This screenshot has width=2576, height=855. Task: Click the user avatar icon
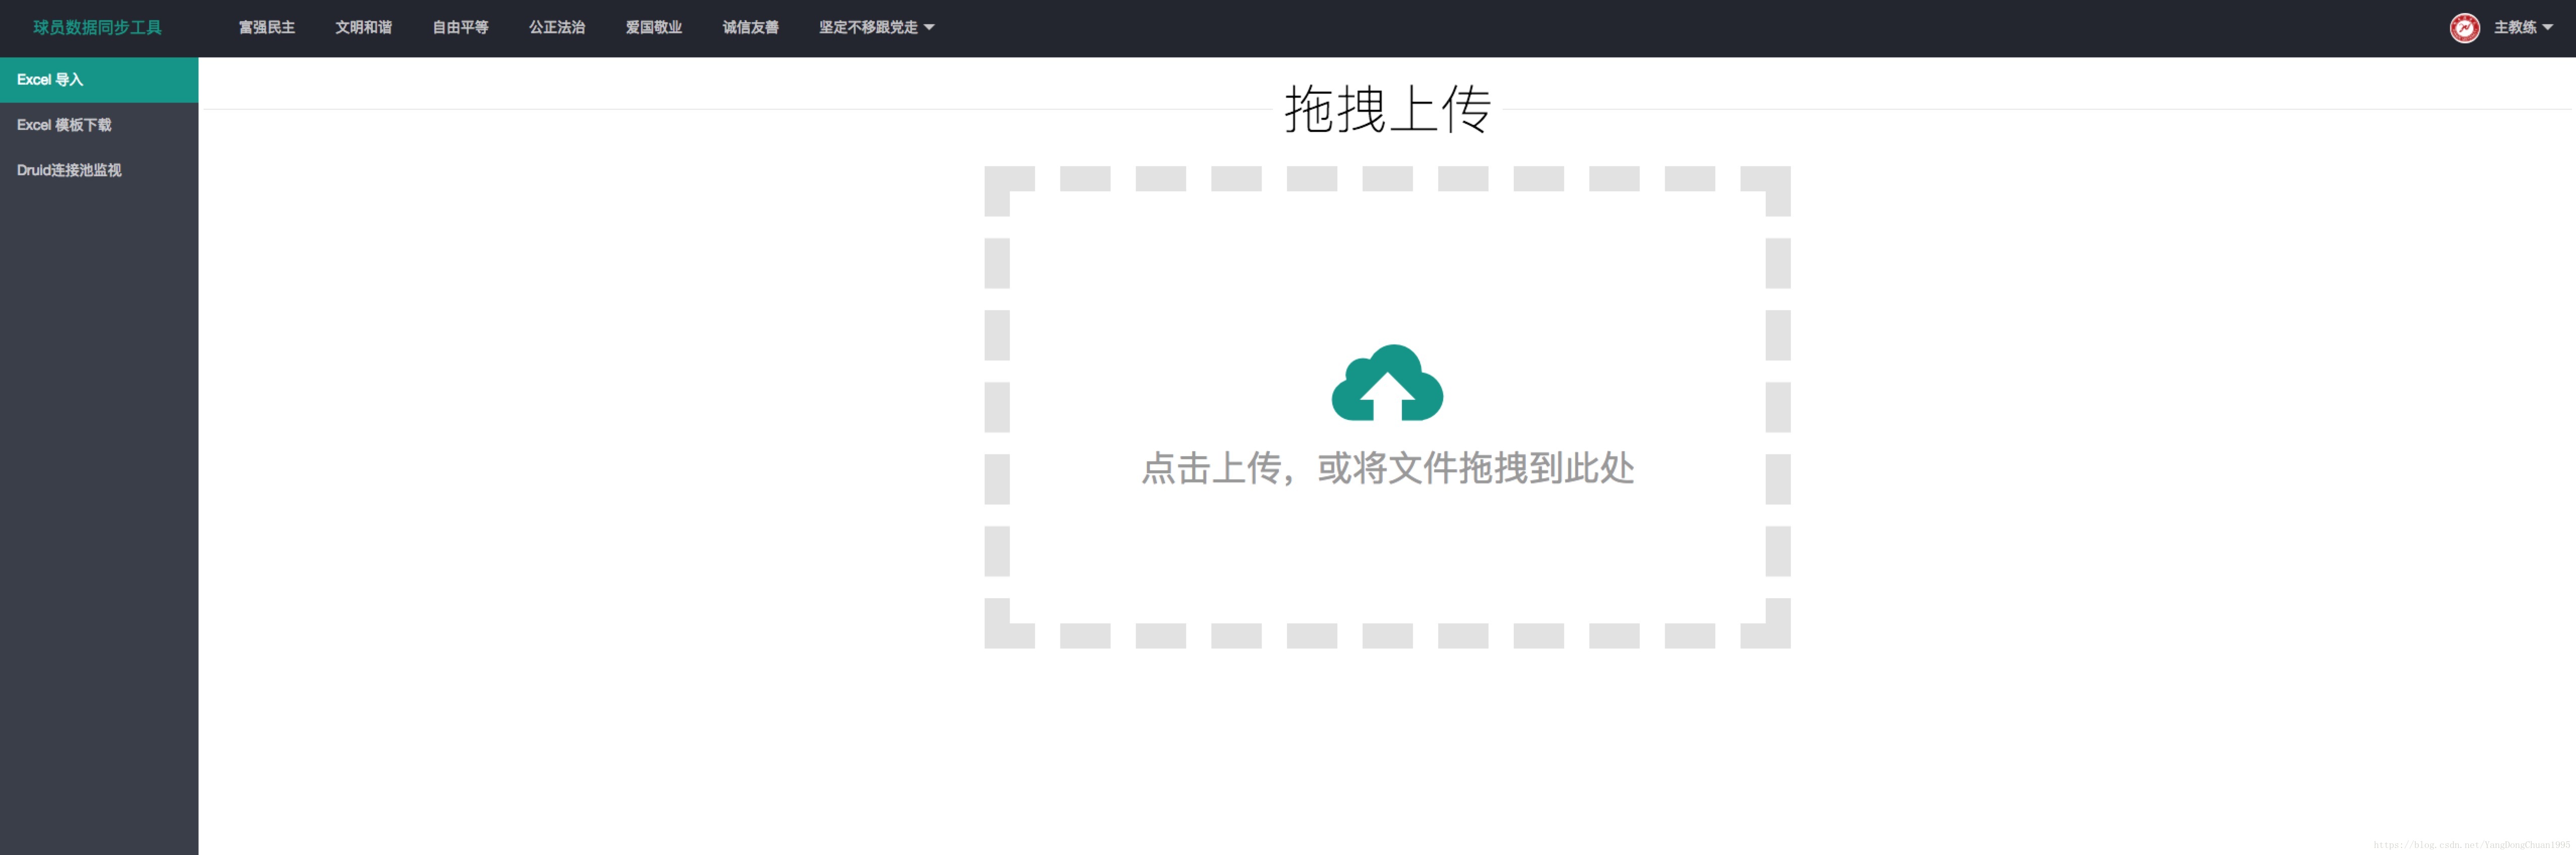pyautogui.click(x=2464, y=28)
